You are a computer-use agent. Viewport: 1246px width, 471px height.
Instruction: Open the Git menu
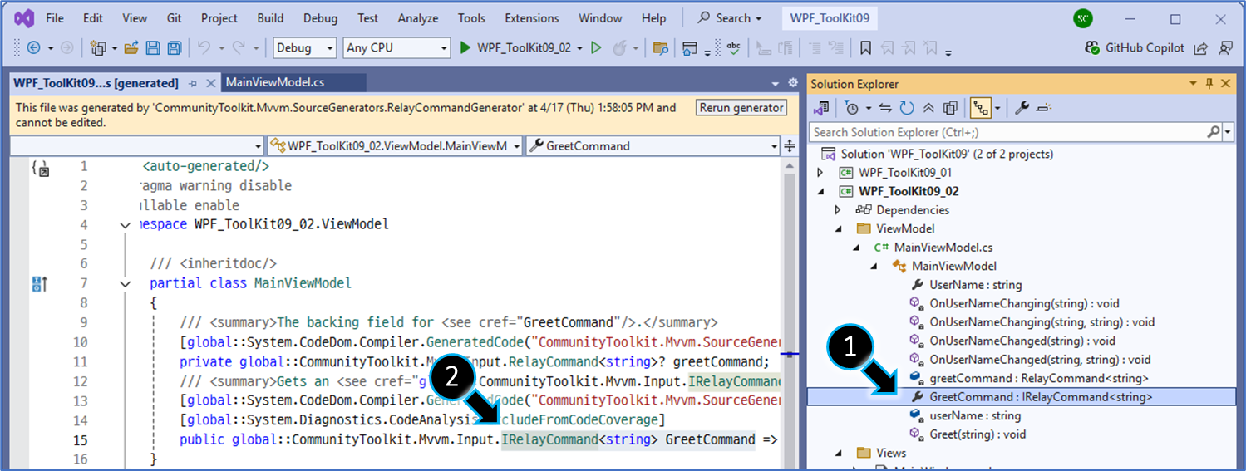(174, 17)
